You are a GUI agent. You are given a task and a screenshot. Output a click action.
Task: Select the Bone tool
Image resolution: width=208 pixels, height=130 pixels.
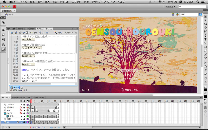point(205,62)
